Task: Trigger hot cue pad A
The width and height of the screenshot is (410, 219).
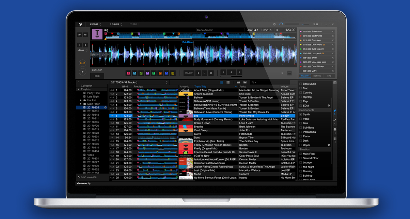Action: point(128,73)
